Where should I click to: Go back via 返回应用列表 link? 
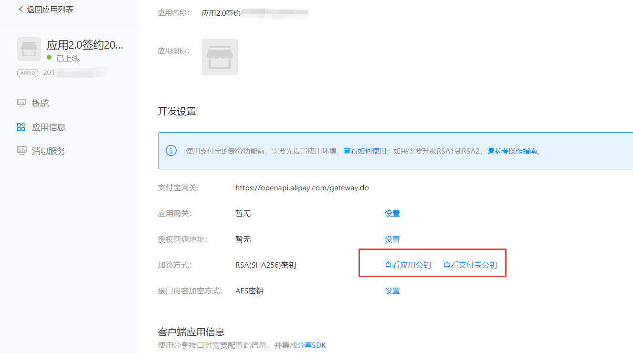[50, 10]
